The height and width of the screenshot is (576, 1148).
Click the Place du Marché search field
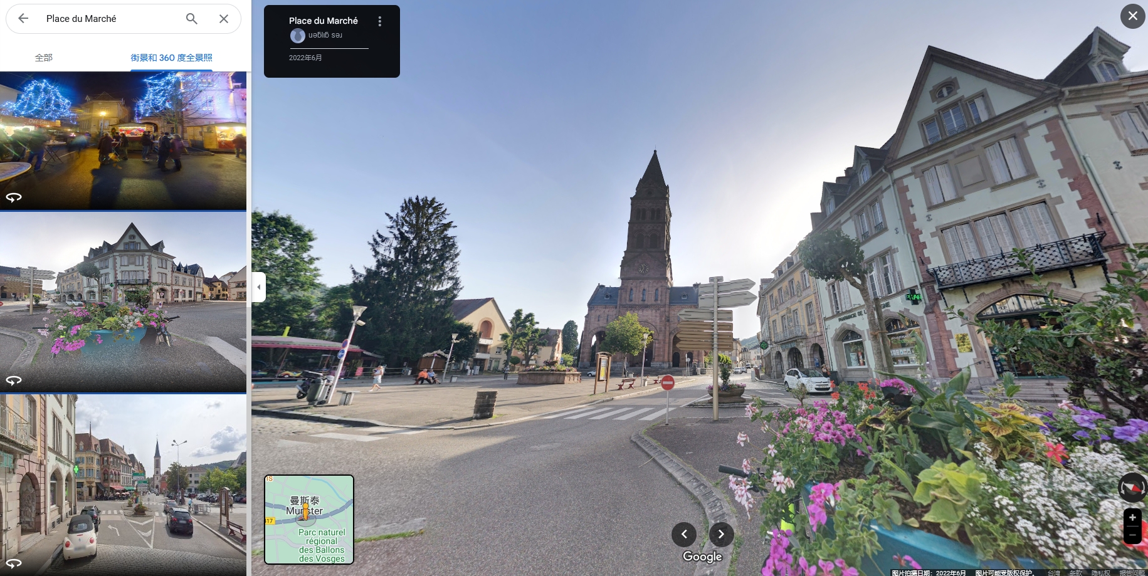click(x=110, y=19)
